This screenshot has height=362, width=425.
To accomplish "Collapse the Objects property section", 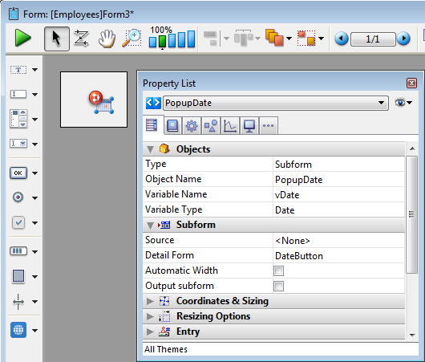I will click(x=150, y=149).
